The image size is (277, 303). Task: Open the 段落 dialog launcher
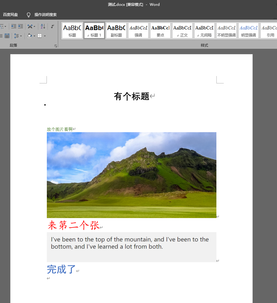(55, 46)
